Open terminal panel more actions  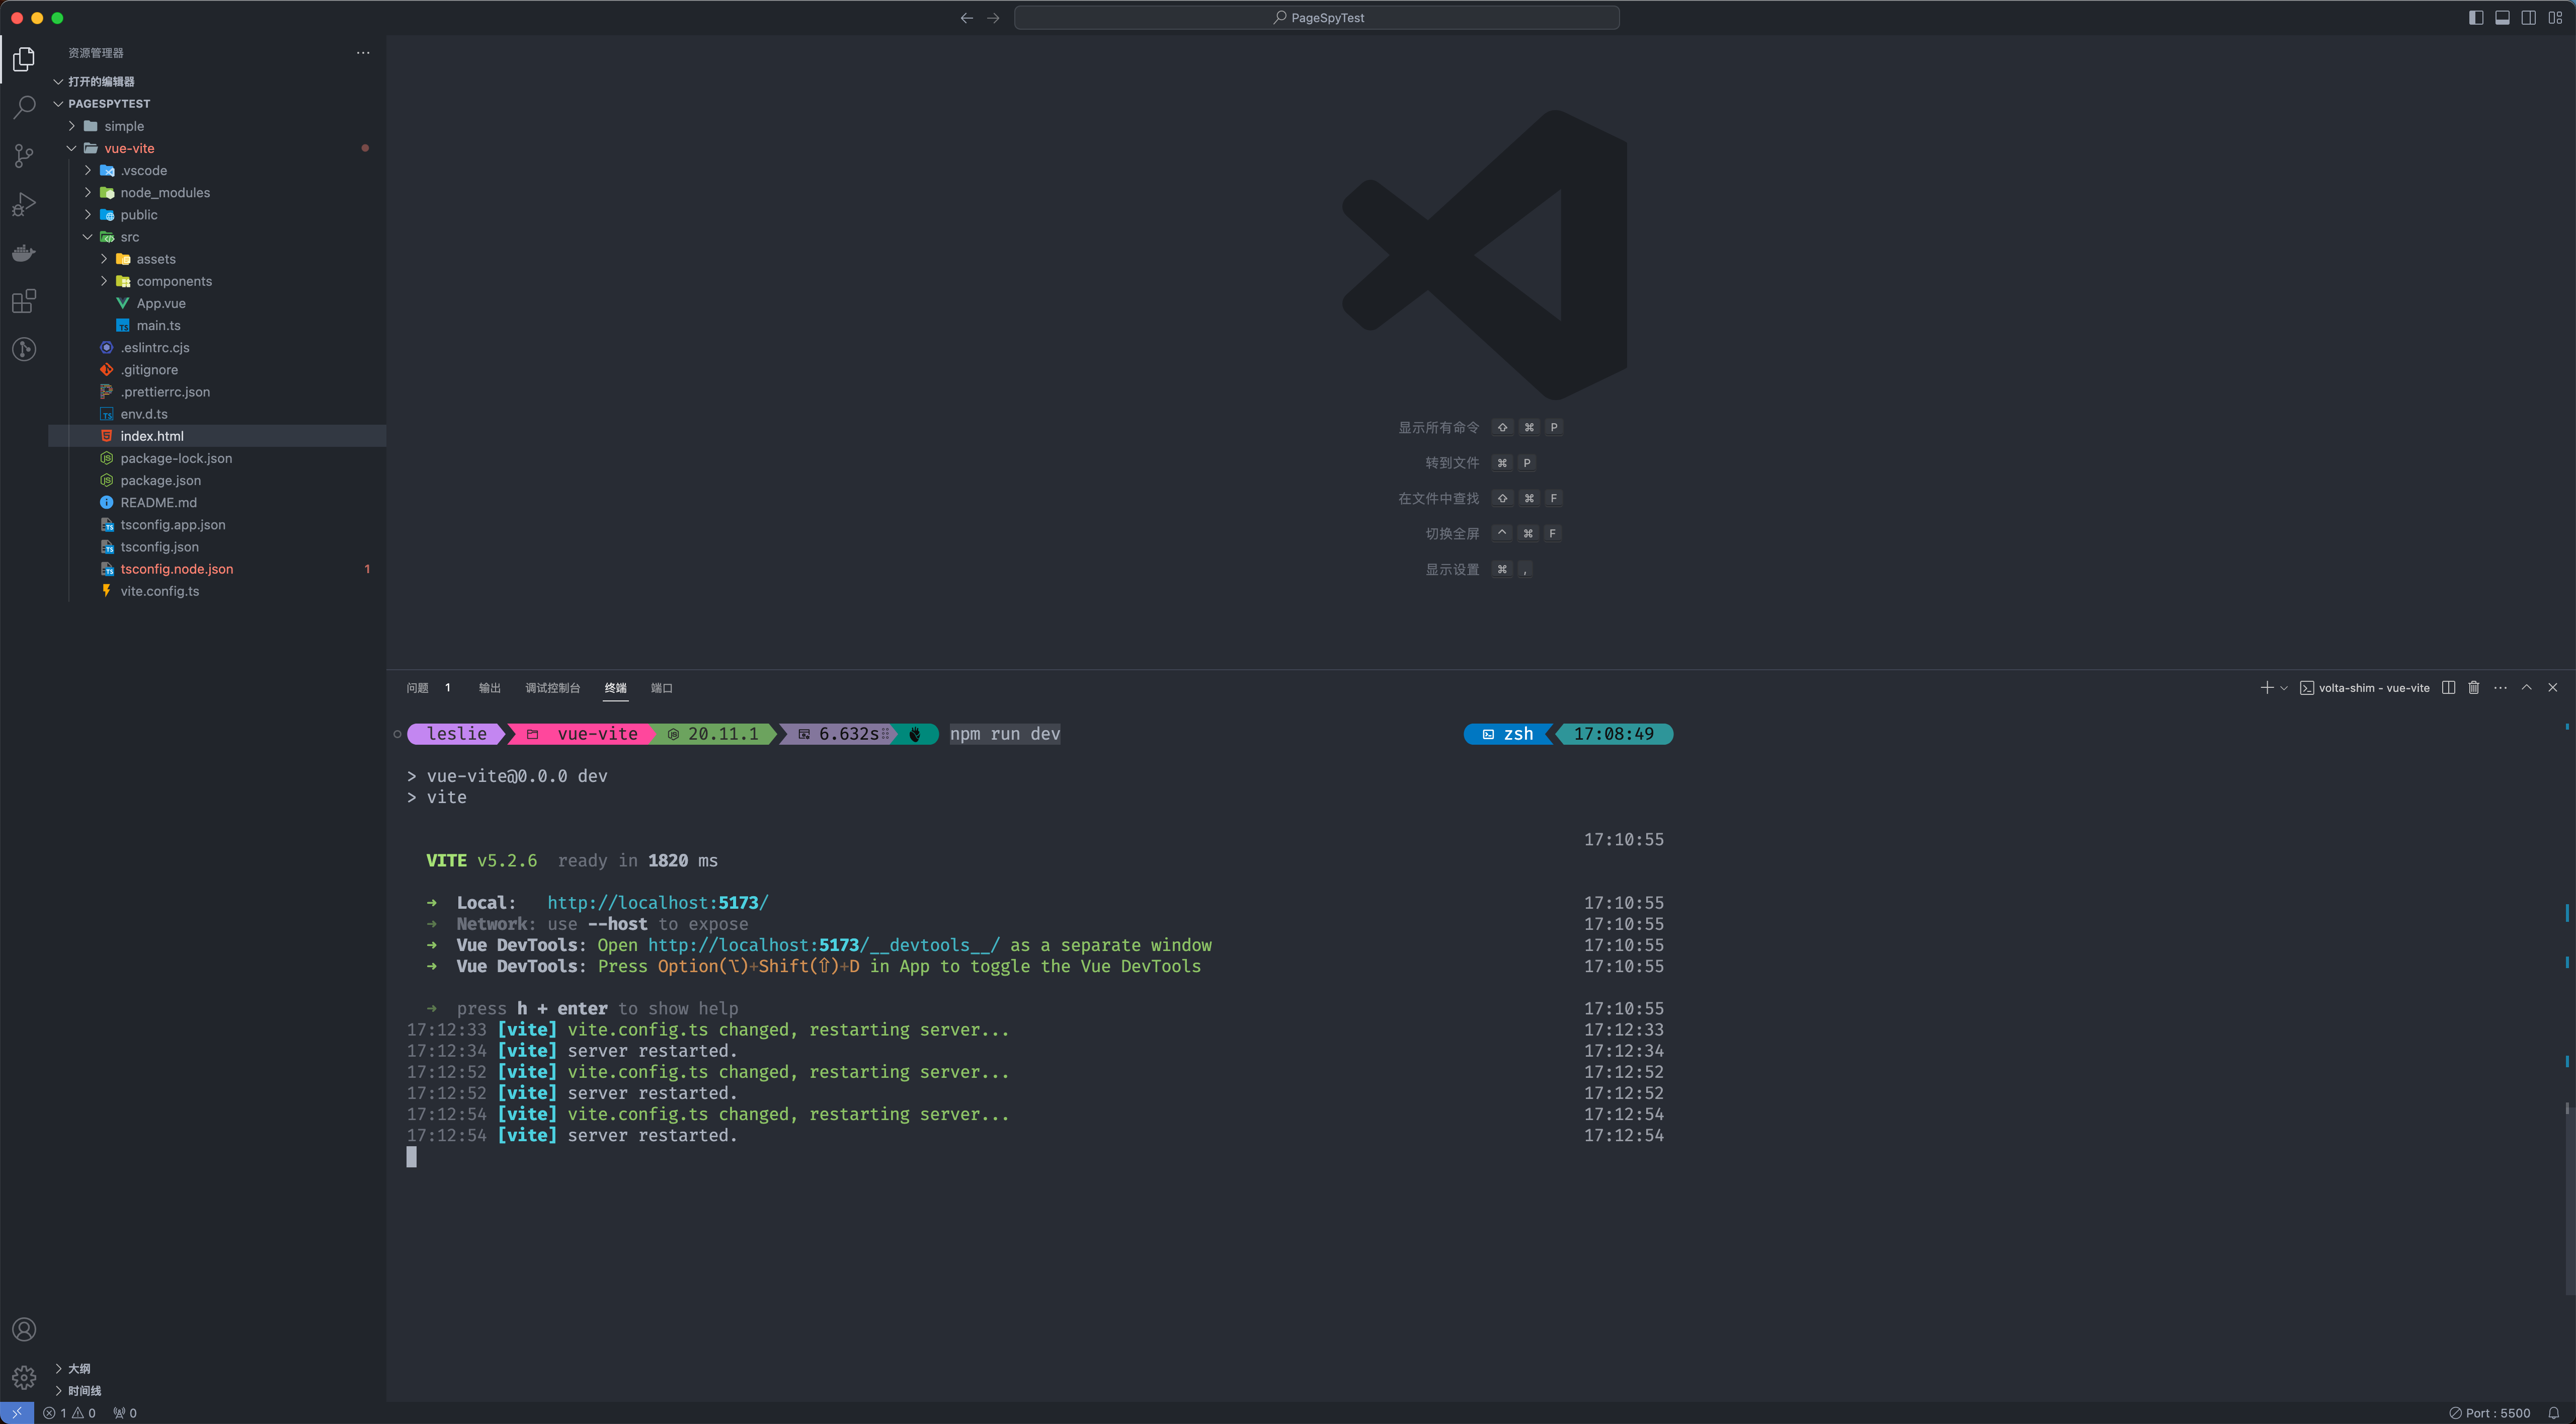click(2500, 688)
